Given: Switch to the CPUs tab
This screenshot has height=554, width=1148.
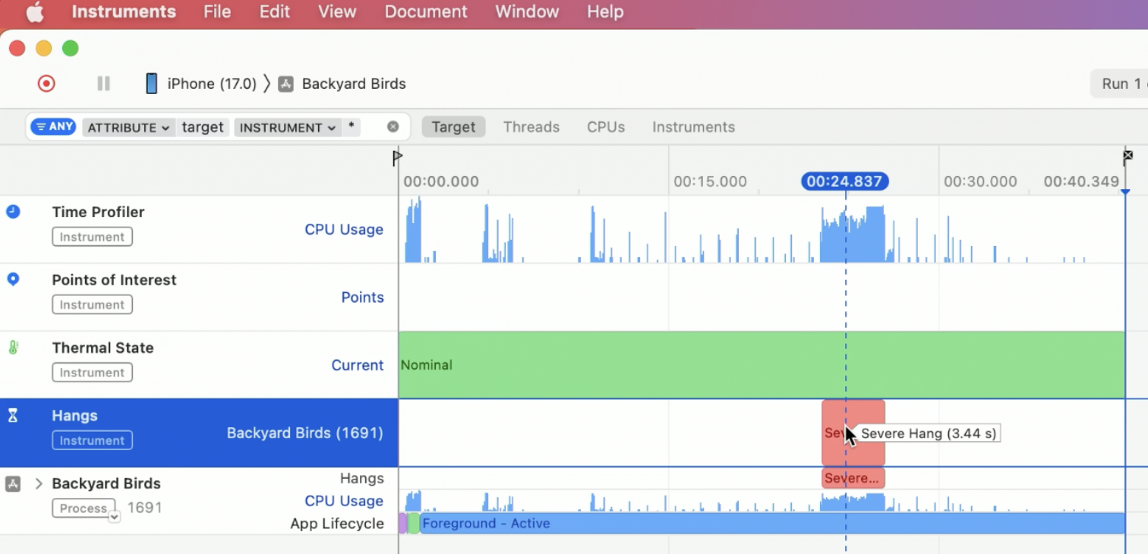Looking at the screenshot, I should [606, 127].
